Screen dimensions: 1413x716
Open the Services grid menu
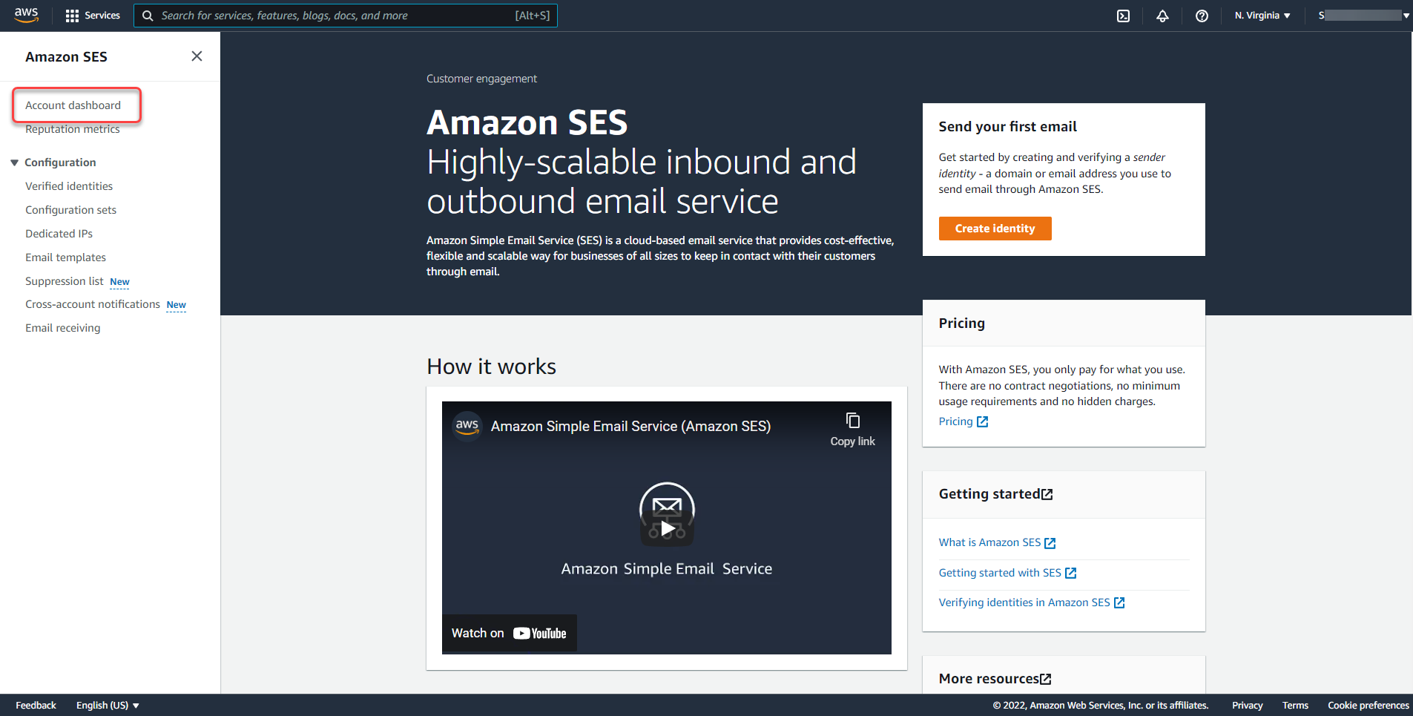(93, 16)
